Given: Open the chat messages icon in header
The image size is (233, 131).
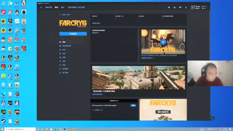Looking at the screenshot, I should 169,8.
